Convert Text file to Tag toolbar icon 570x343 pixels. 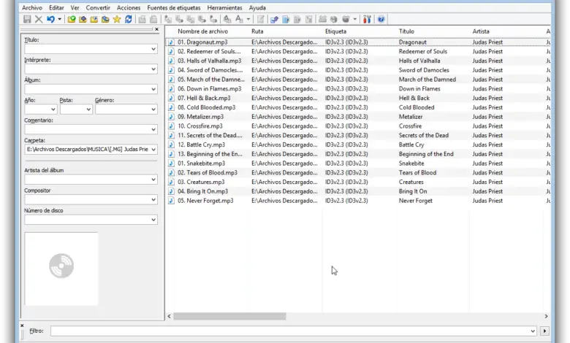tap(202, 19)
